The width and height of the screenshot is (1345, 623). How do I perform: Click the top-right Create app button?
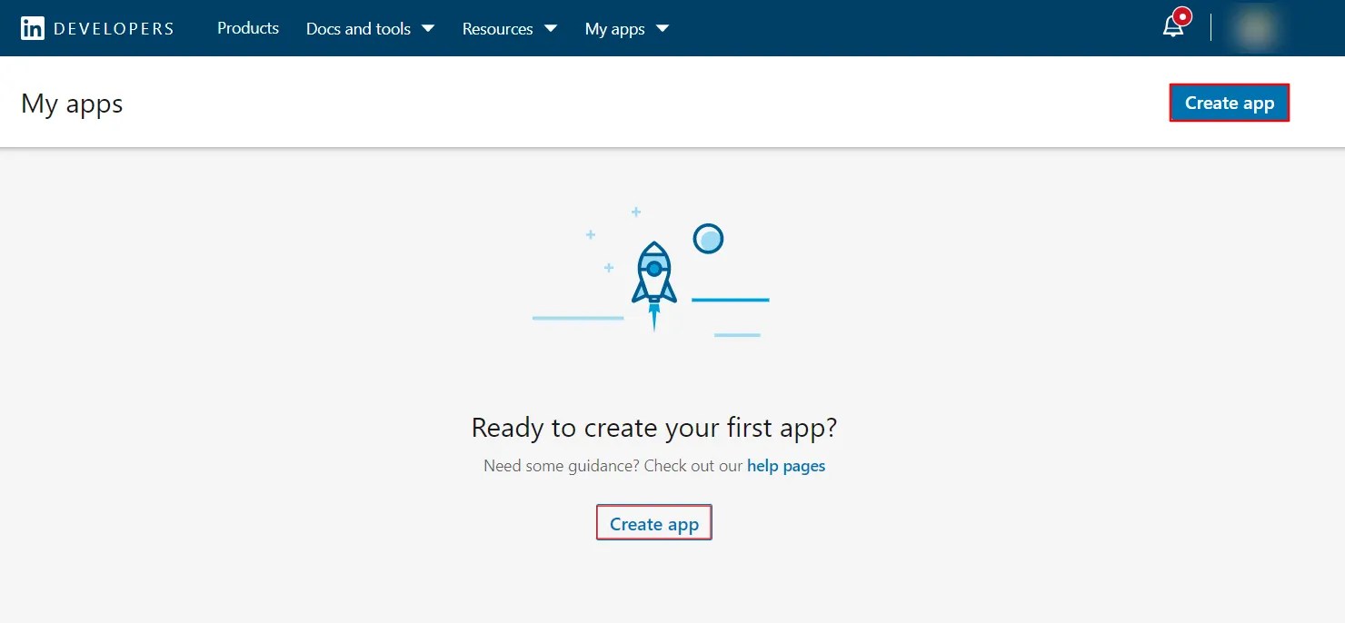[x=1229, y=103]
